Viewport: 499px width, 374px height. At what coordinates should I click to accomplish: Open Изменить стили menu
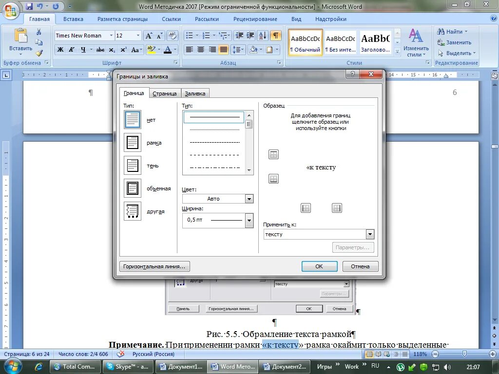coord(416,43)
